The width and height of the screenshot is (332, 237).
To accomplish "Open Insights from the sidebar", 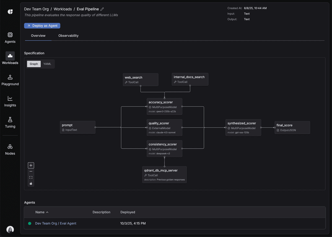I will [10, 101].
